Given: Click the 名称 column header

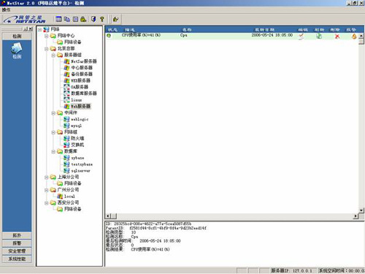Looking at the screenshot, I should 187,30.
